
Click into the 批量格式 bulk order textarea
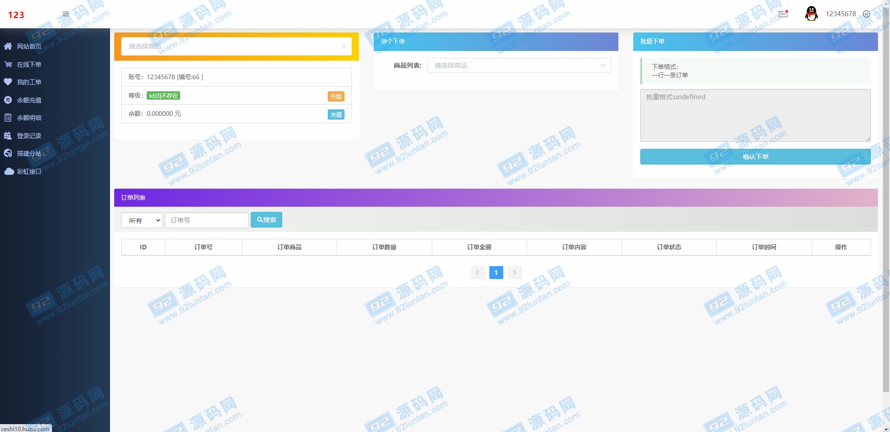pyautogui.click(x=755, y=115)
